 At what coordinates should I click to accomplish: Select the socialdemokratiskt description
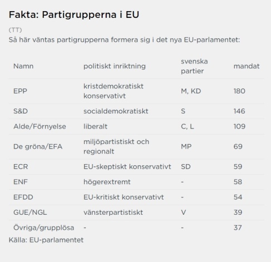[x=116, y=111]
